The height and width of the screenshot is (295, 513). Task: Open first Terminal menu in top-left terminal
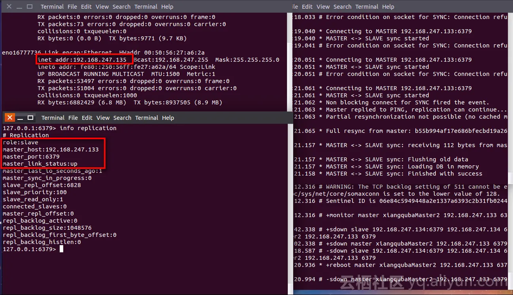click(52, 7)
